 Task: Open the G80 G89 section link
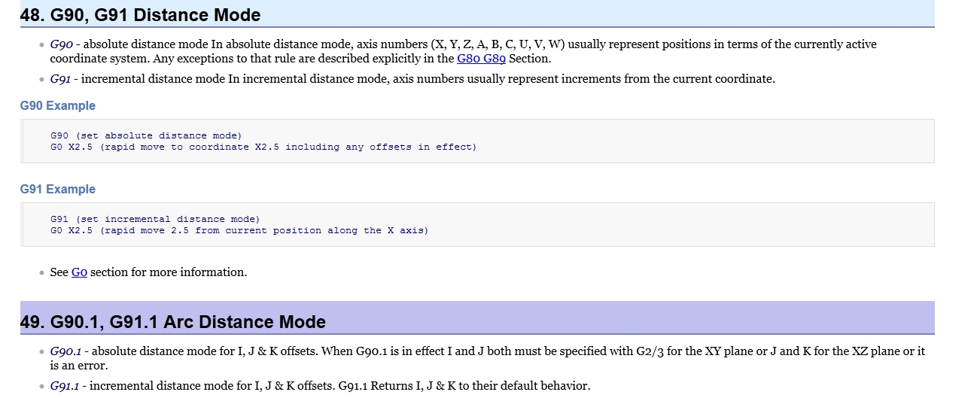pos(481,58)
